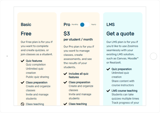The width and height of the screenshot is (160, 113).
Task: Click the $3 price in Pro plan
Action: pos(67,34)
